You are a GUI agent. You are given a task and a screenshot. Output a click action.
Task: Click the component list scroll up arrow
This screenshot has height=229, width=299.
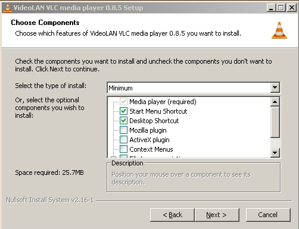(275, 102)
